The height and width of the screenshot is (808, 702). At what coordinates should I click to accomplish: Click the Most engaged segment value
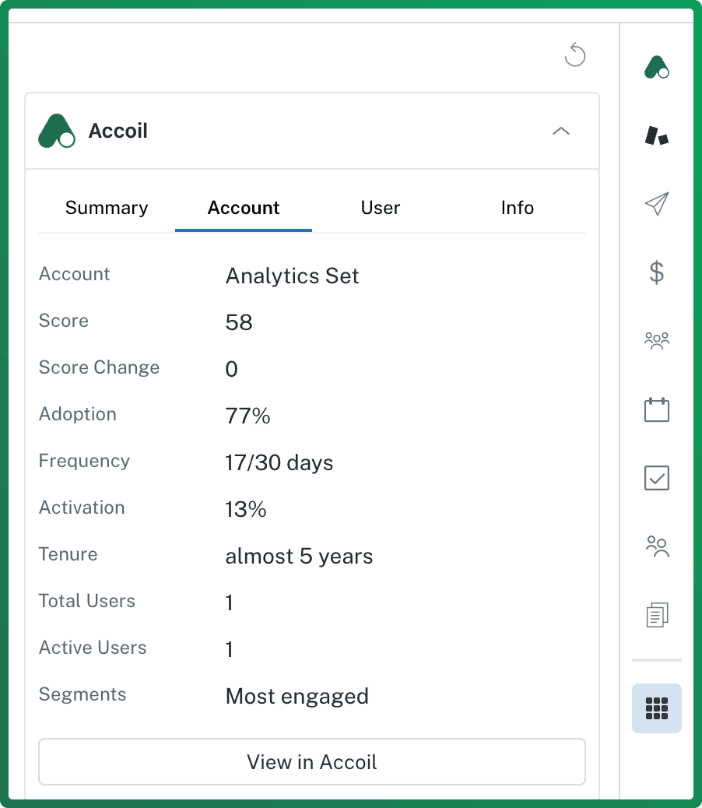click(297, 696)
